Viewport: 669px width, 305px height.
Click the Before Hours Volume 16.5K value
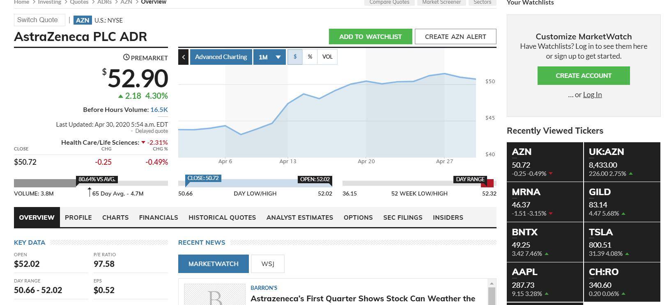[159, 110]
